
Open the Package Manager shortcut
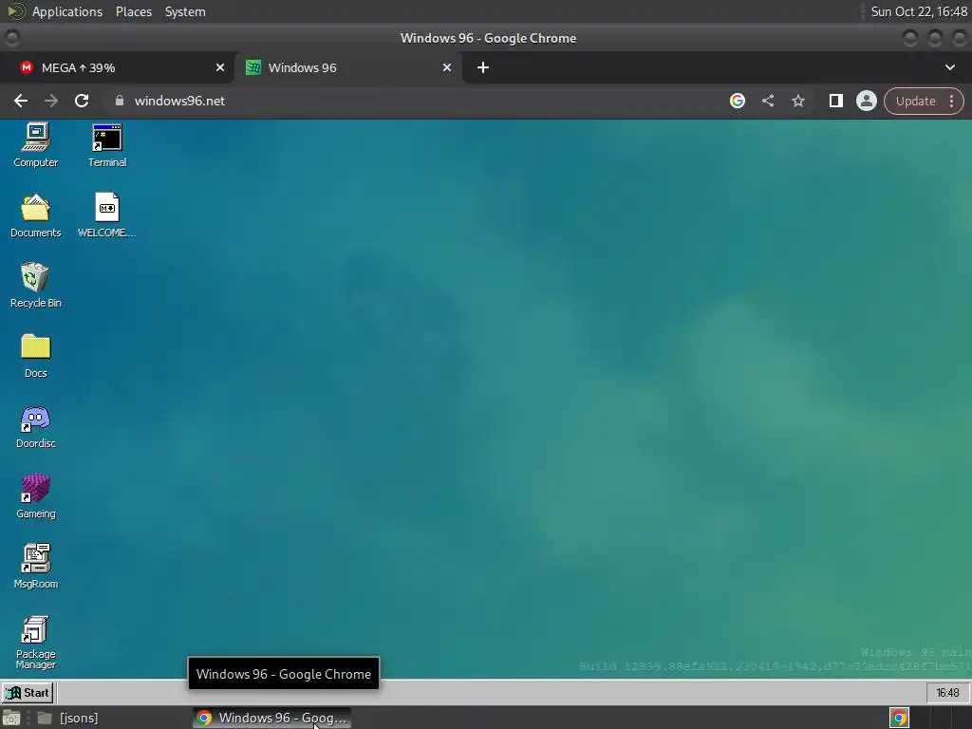(36, 643)
